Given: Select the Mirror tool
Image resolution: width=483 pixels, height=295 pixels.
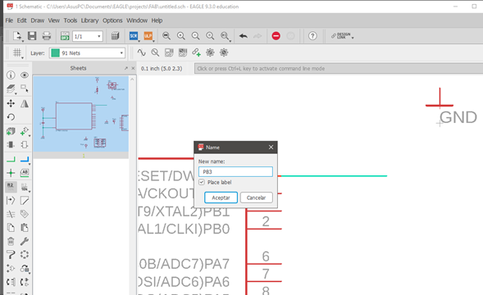Looking at the screenshot, I should click(25, 103).
